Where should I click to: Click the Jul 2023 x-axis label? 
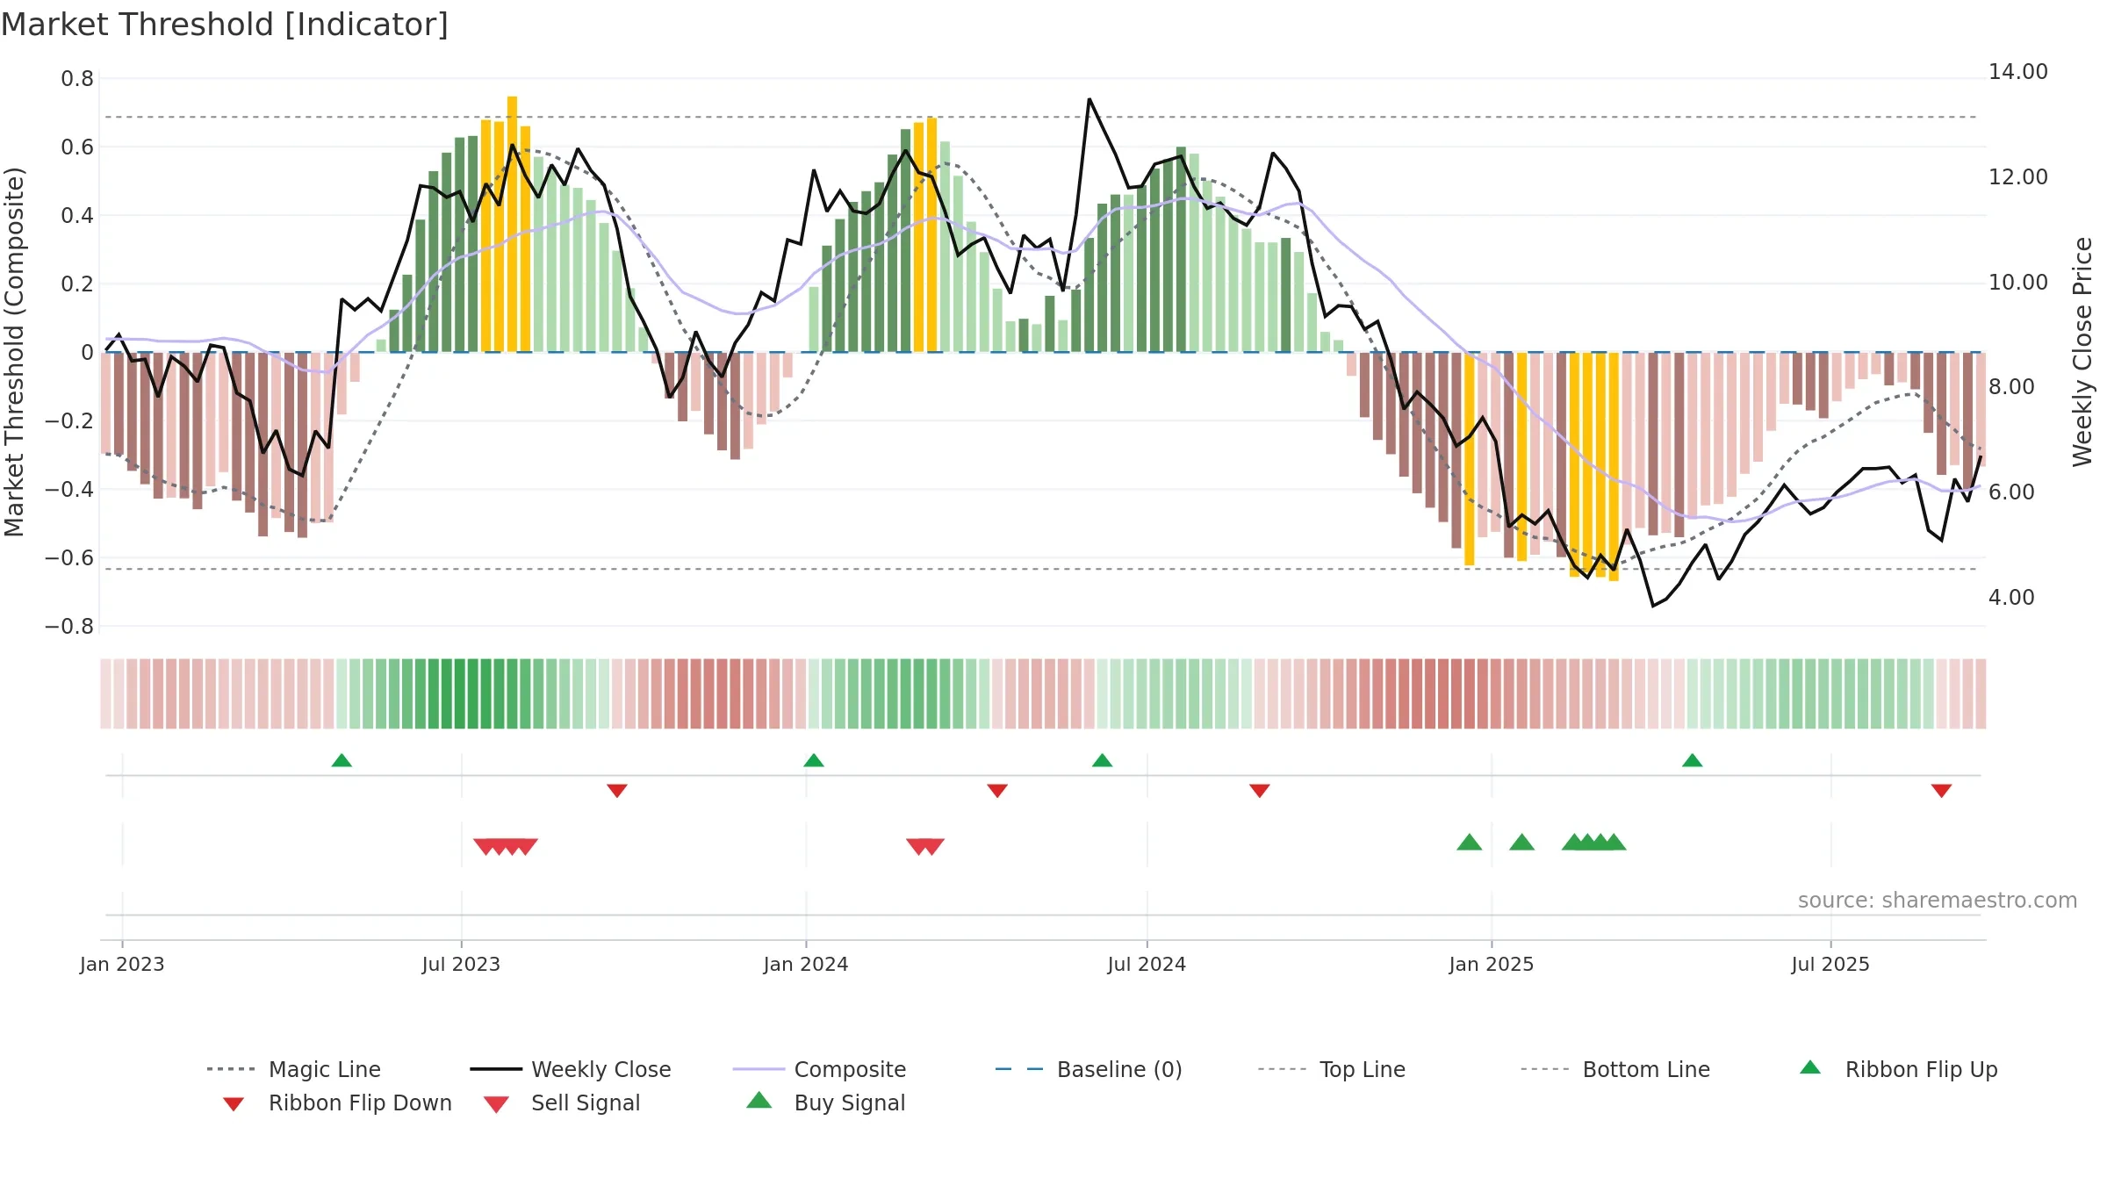[461, 964]
